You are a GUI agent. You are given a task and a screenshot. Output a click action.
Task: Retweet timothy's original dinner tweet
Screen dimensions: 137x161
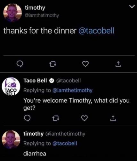click(53, 64)
